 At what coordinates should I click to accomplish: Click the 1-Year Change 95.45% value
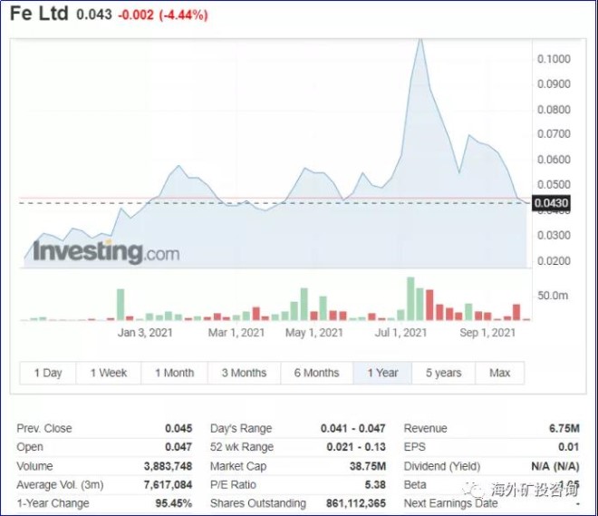(172, 503)
